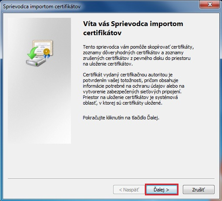
Task: Click the empty title bar area beside the wizard name
Action: point(139,7)
